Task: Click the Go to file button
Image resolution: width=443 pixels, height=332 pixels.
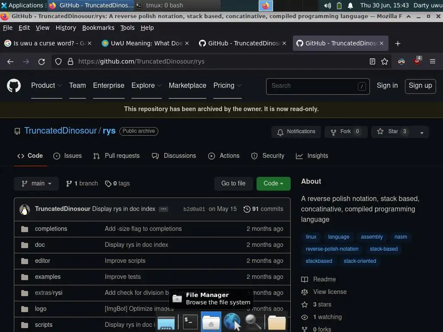Action: (233, 183)
